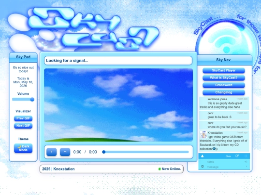Click the chat user profile icon
Viewport: 261px width, 195px height.
point(203,156)
